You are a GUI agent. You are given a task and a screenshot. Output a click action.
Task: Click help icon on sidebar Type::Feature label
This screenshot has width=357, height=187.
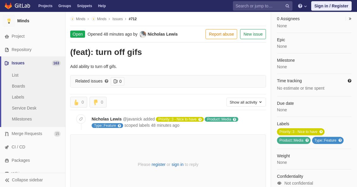tap(340, 140)
